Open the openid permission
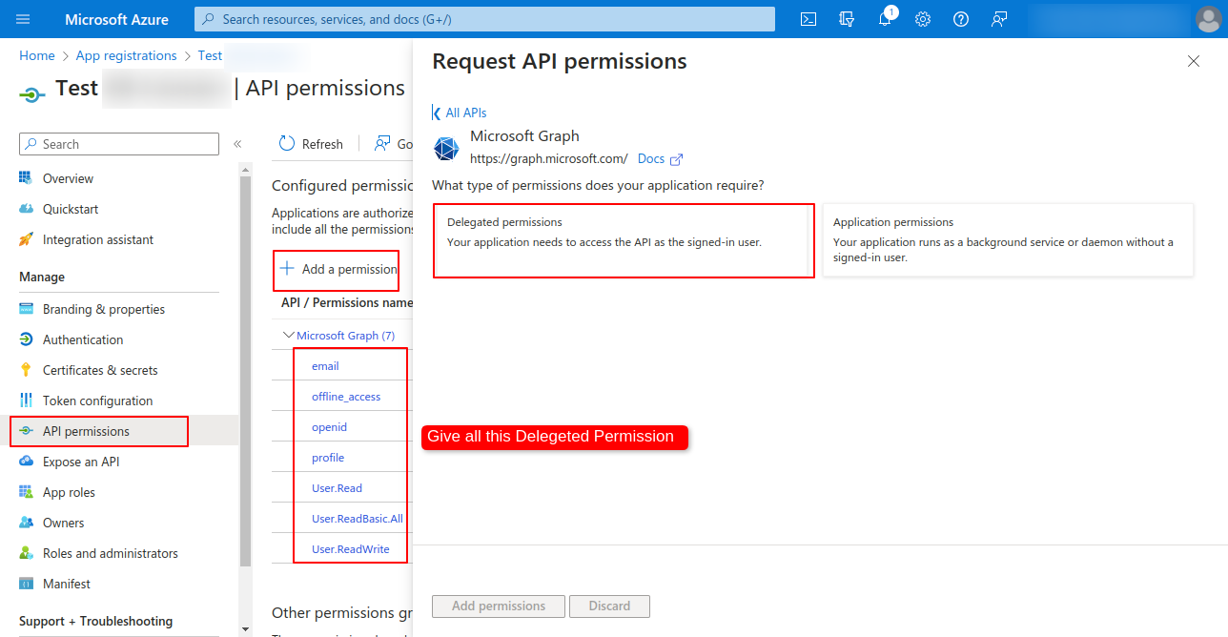The width and height of the screenshot is (1228, 637). (x=329, y=427)
